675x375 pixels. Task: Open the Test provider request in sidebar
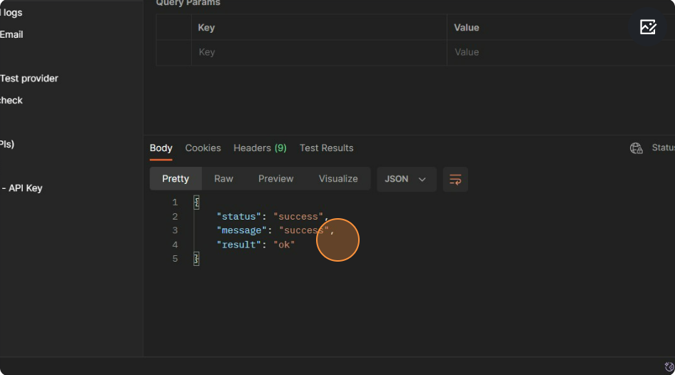29,78
